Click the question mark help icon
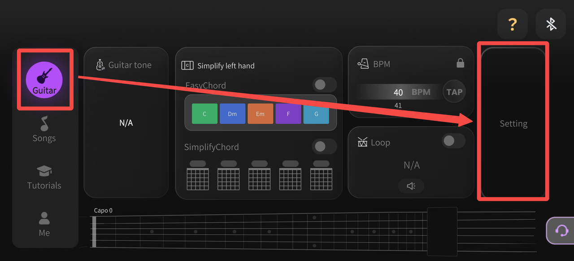The height and width of the screenshot is (261, 574). (x=512, y=24)
